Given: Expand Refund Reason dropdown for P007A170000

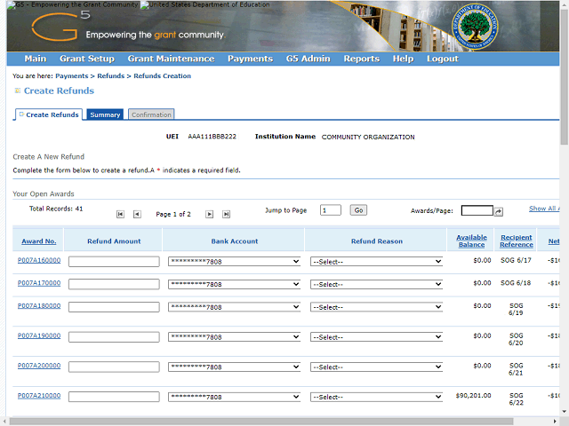Looking at the screenshot, I should click(376, 284).
